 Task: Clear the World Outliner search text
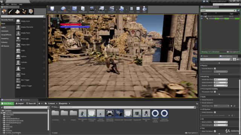coord(235,10)
